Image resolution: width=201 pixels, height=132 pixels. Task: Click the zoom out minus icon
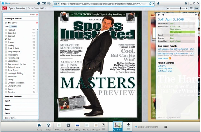tap(168, 8)
